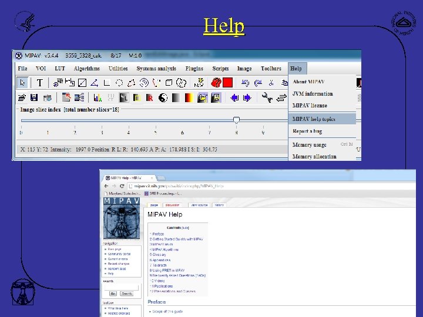Select the polygon VOI tool
The width and height of the screenshot is (423, 317).
click(x=132, y=83)
